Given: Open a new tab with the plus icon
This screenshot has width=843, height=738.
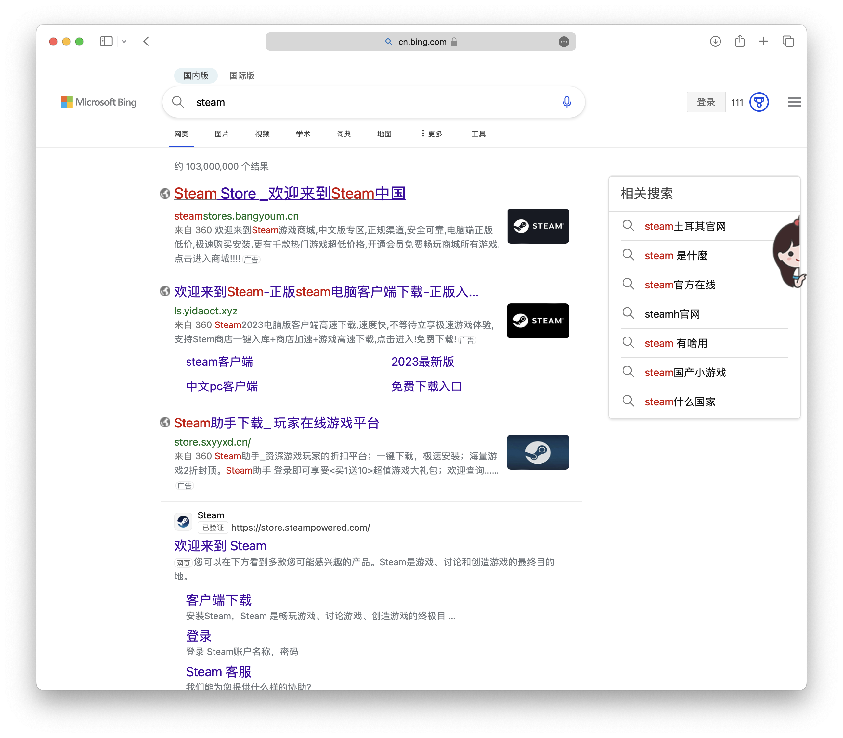Looking at the screenshot, I should pos(763,41).
